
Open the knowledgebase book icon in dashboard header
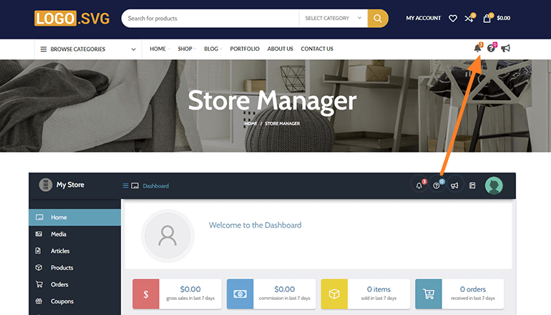coord(472,185)
